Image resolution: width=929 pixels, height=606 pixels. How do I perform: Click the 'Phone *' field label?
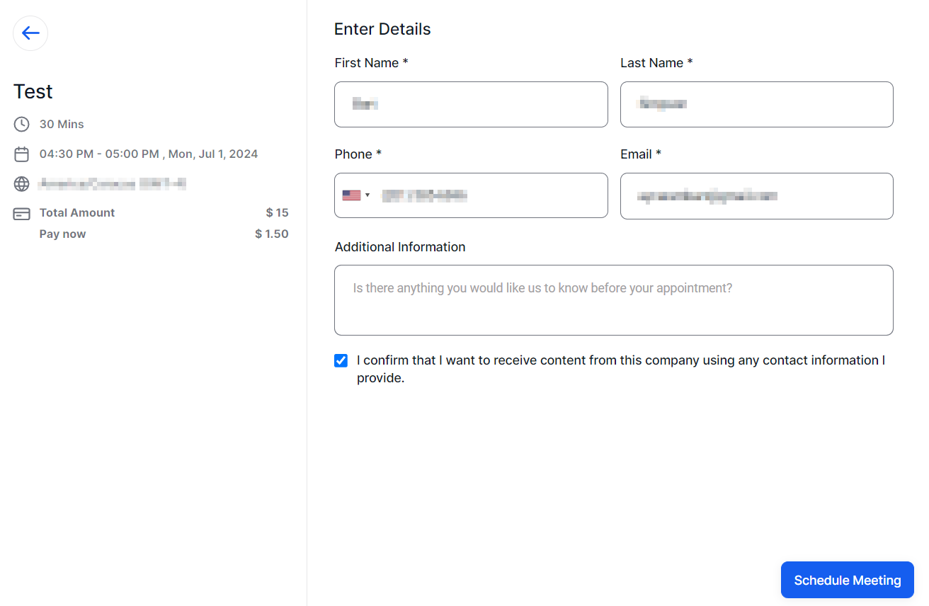358,154
